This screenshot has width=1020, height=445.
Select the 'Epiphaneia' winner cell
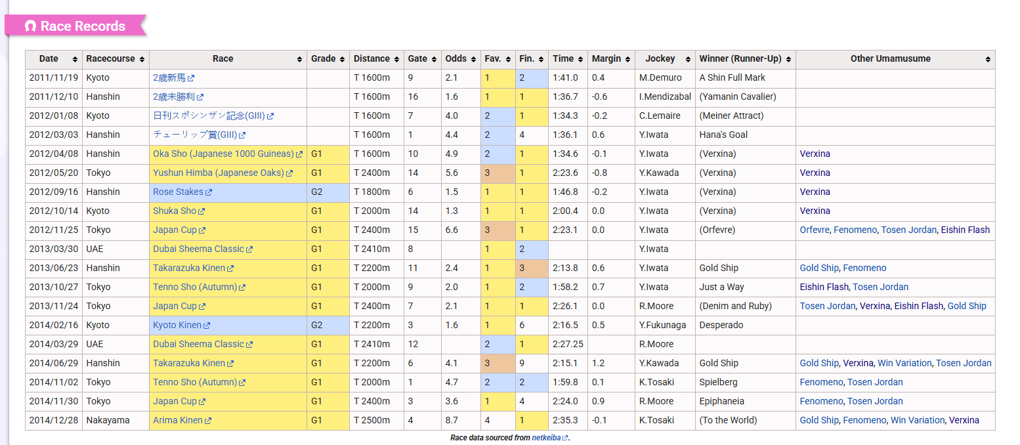click(745, 401)
